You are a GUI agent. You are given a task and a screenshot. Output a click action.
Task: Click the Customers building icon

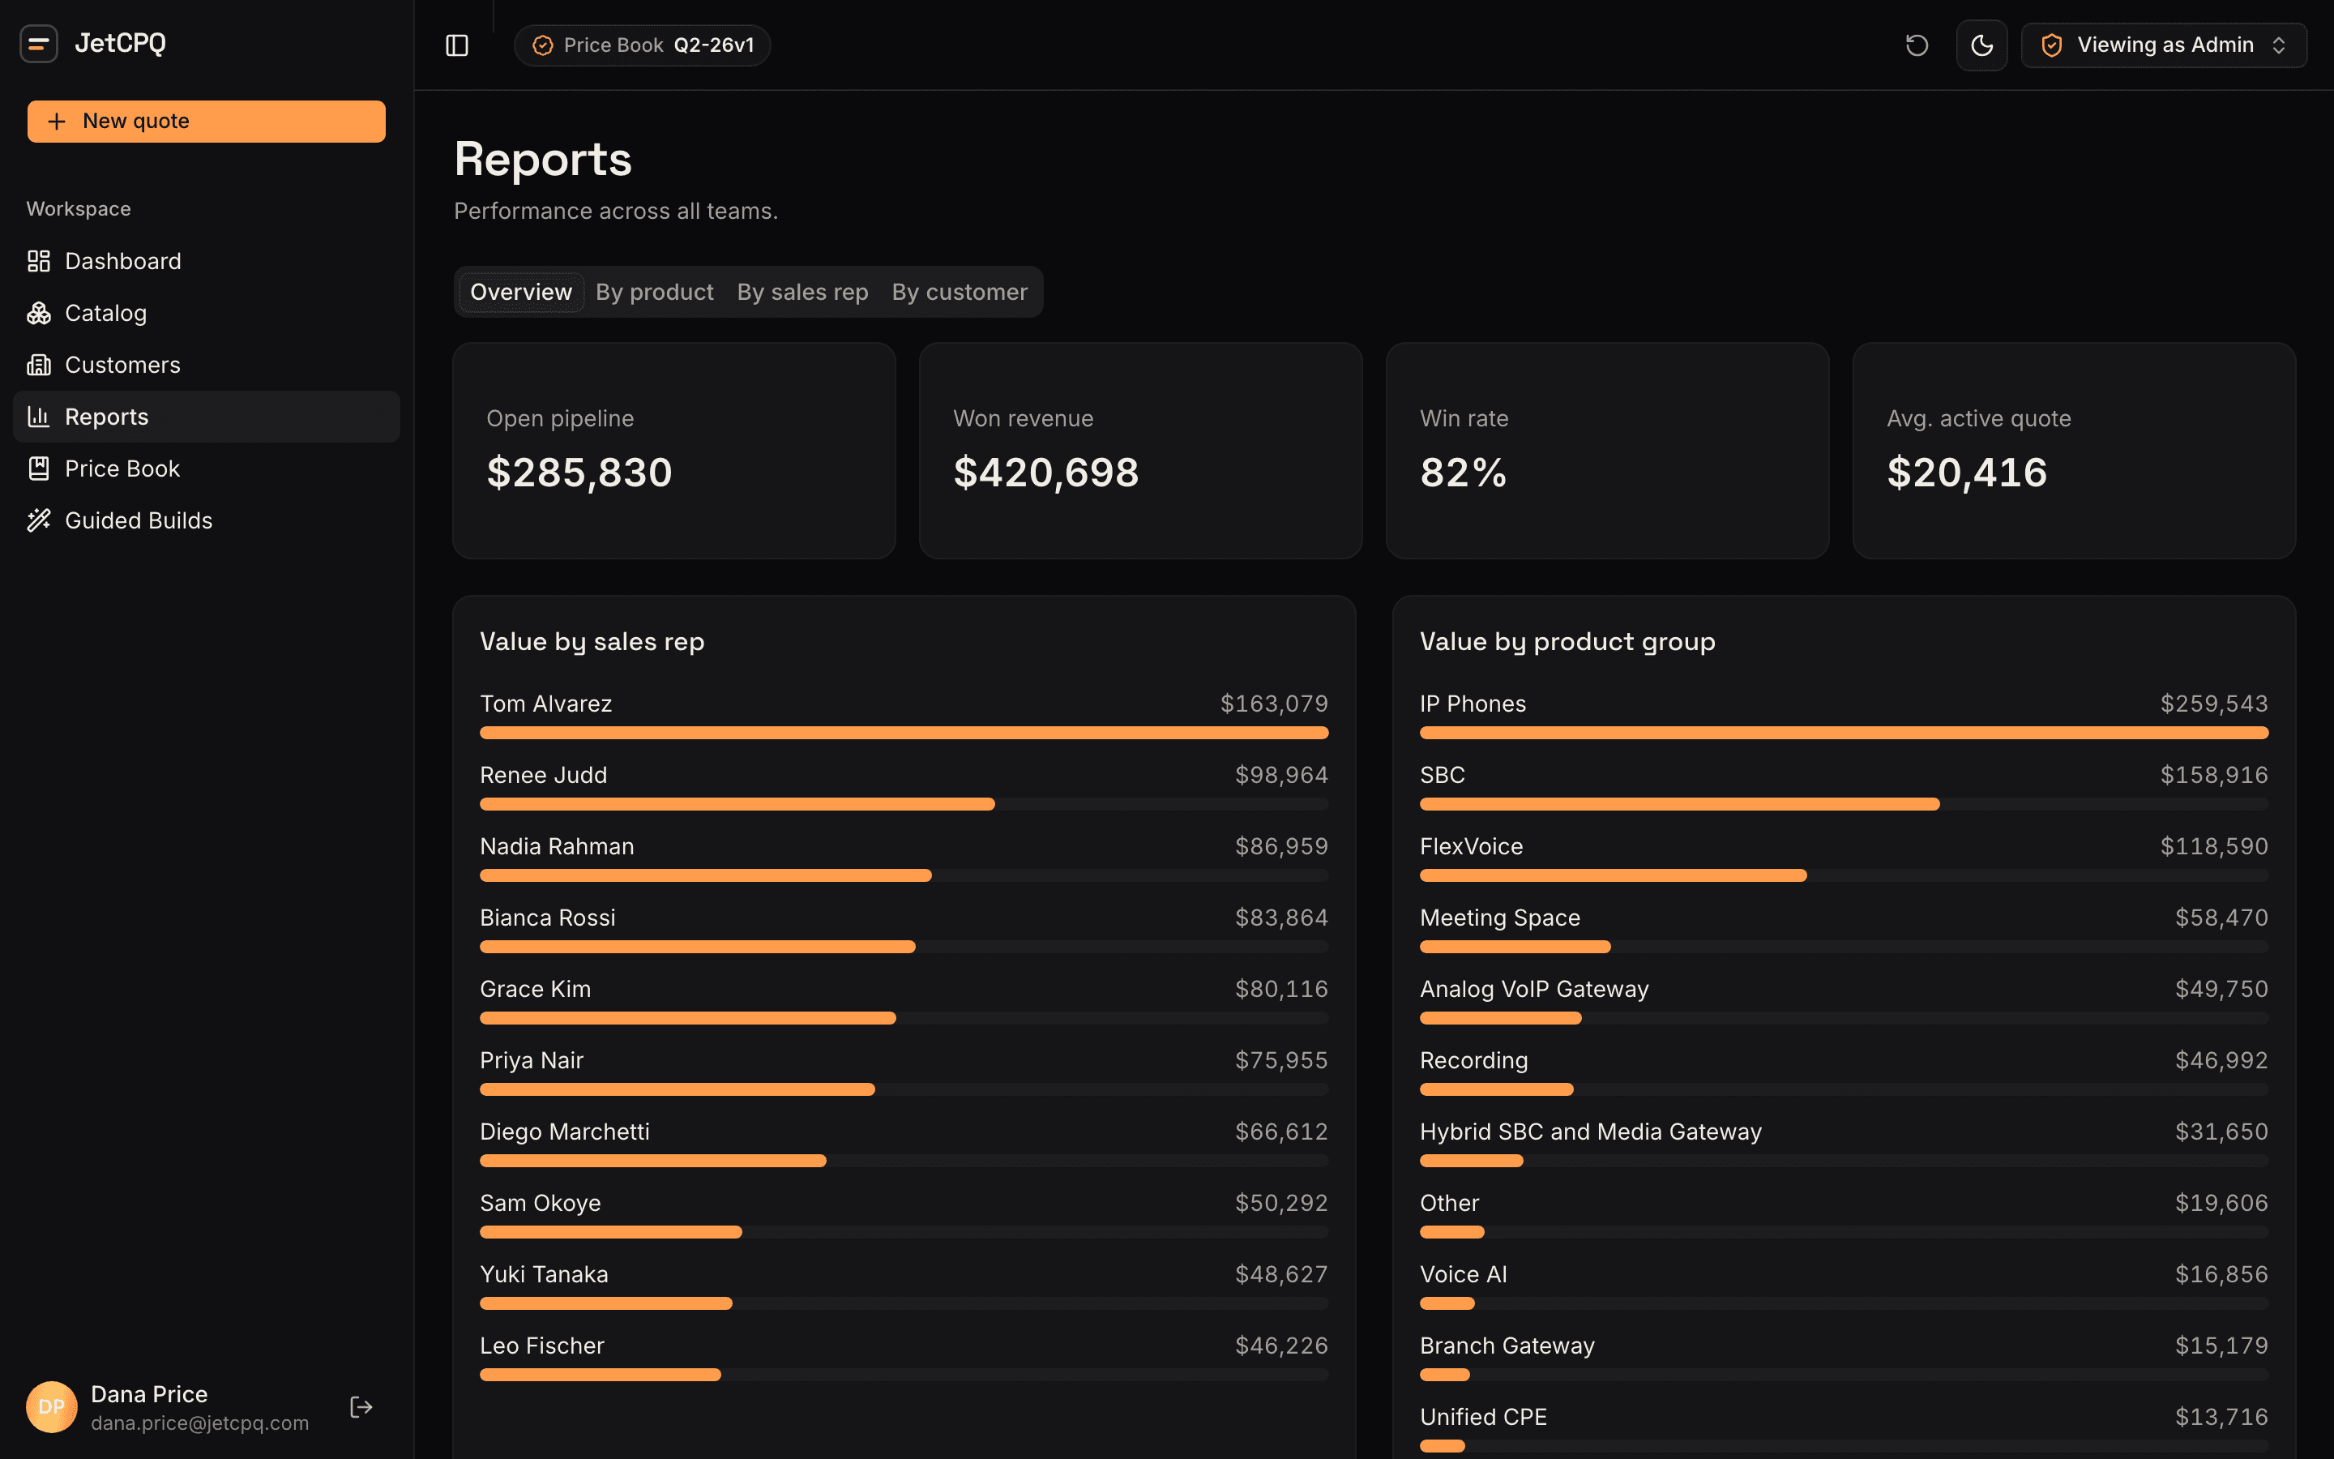(x=39, y=365)
